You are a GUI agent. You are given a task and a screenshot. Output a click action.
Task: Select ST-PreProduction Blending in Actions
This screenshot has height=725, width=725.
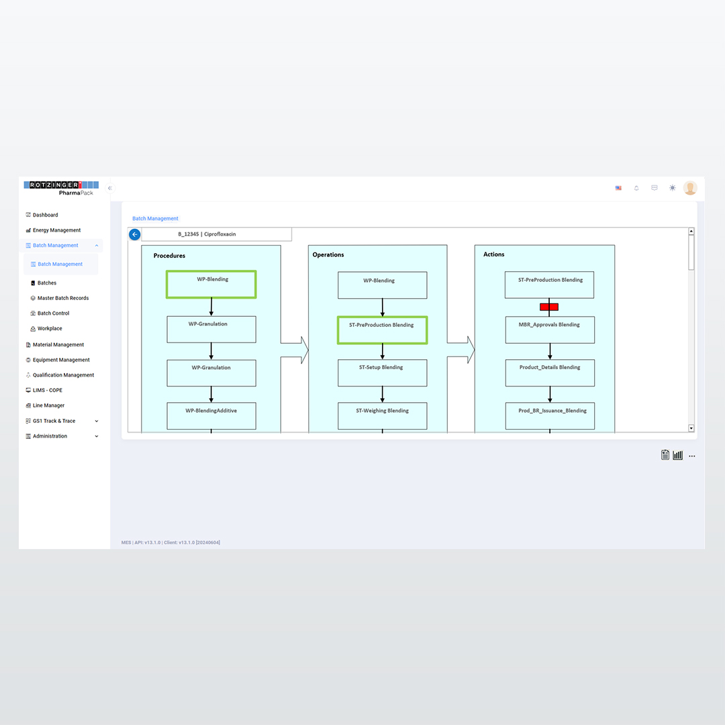(549, 285)
